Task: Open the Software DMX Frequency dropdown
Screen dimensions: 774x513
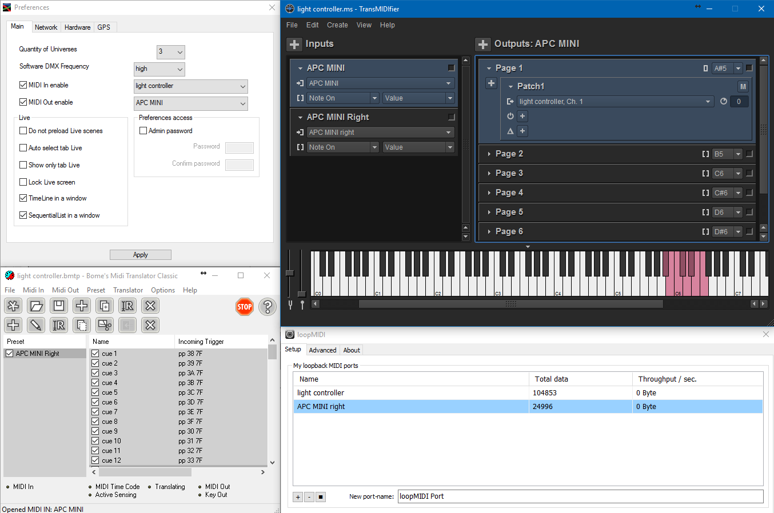Action: (159, 69)
